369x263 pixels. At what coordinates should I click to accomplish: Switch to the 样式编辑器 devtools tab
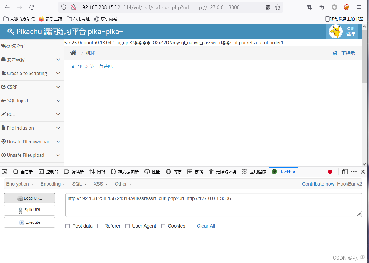tap(125, 172)
